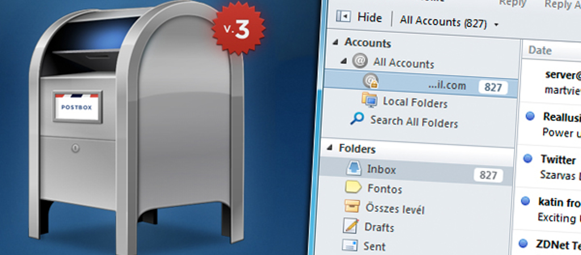Click the Hide label in toolbar

[369, 18]
